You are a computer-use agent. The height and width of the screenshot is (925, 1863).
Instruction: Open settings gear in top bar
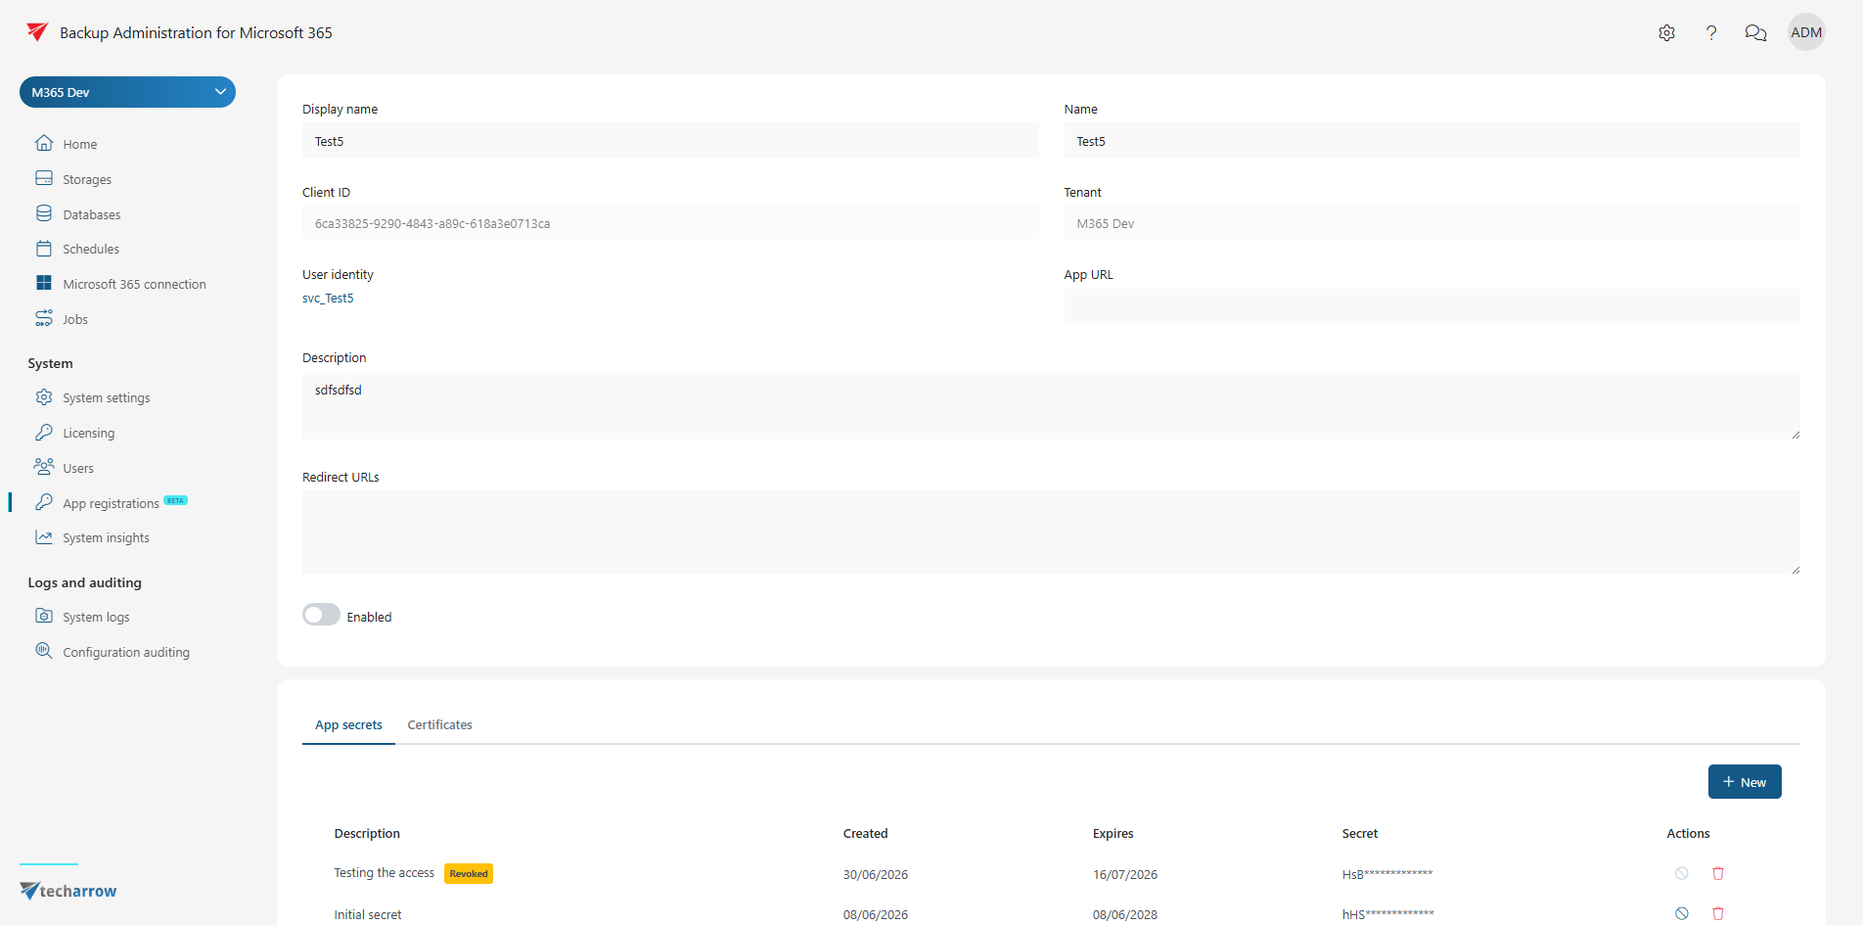pyautogui.click(x=1666, y=33)
